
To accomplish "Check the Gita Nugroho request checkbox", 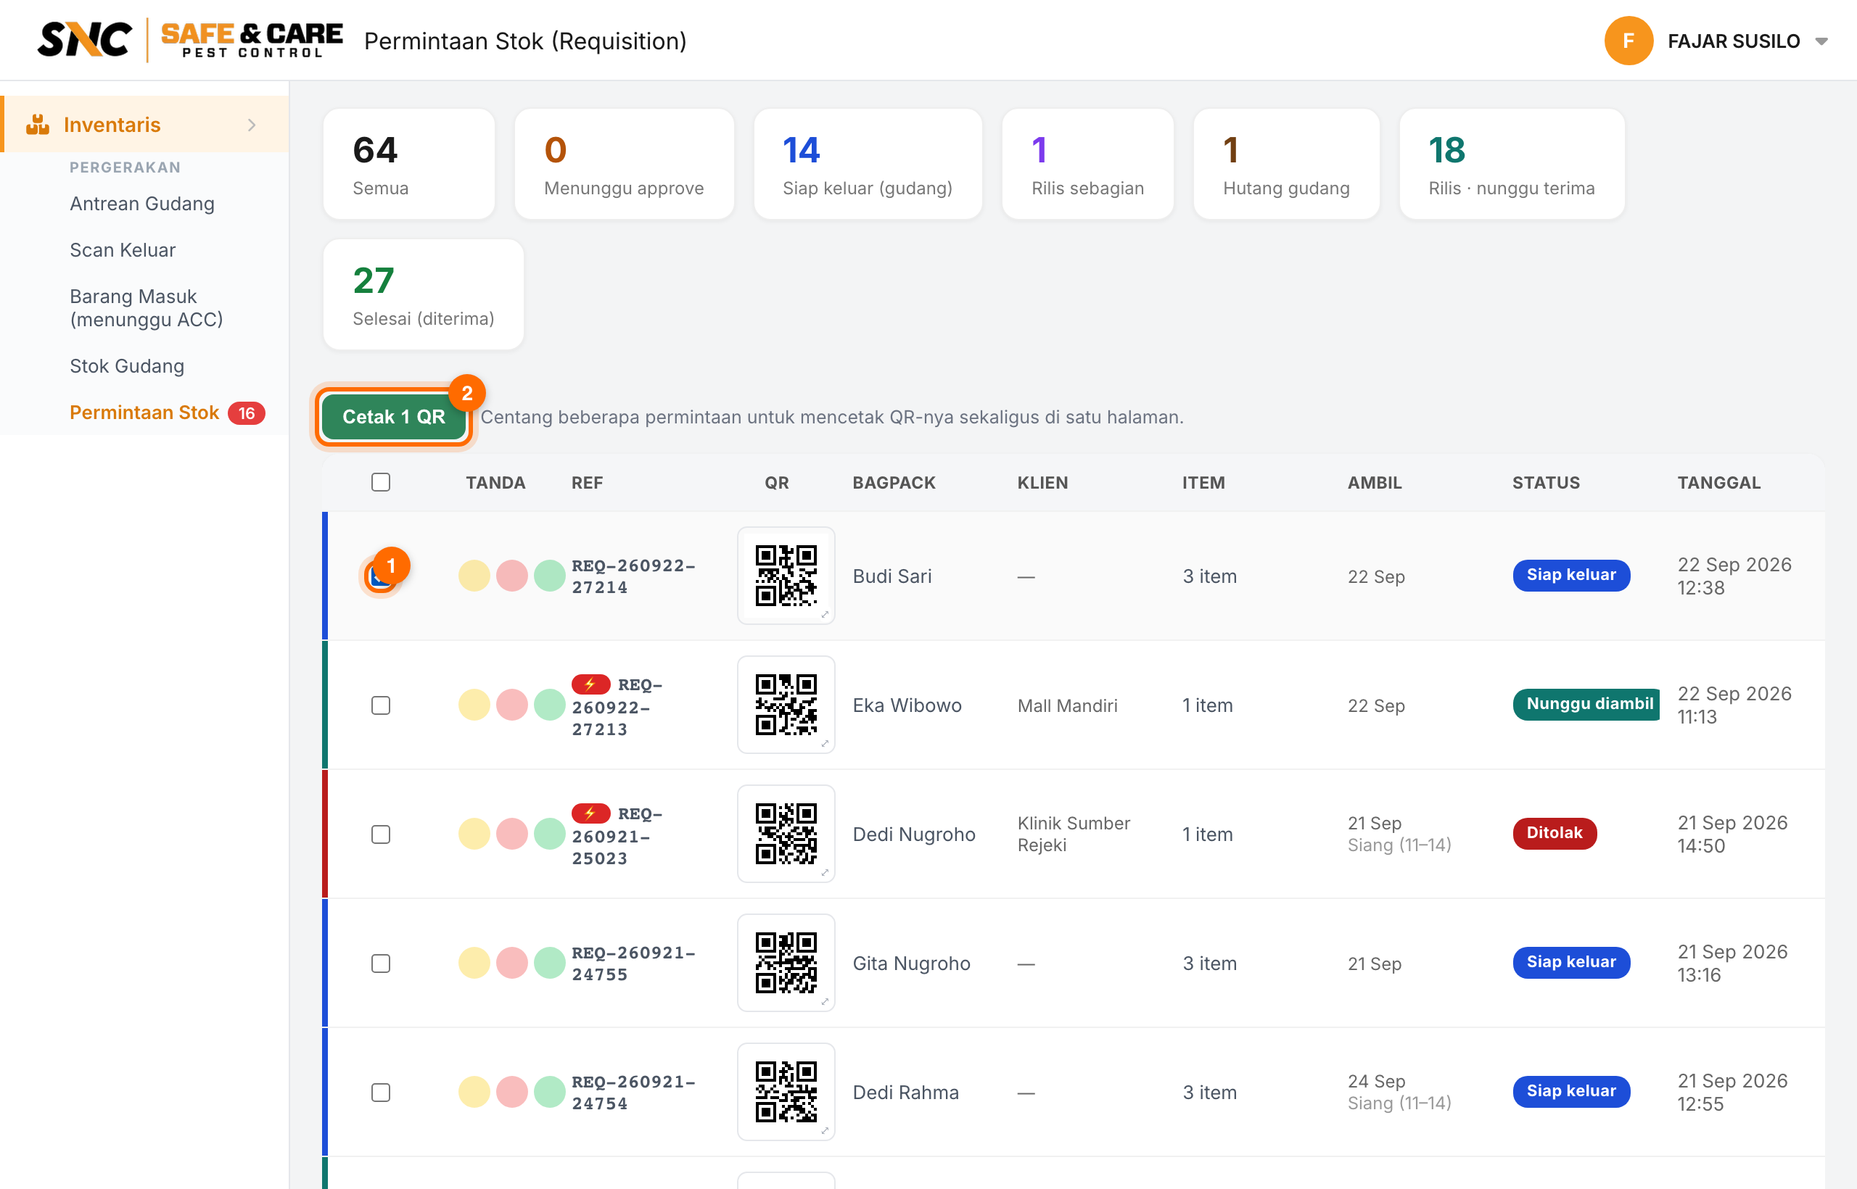I will pos(381,964).
